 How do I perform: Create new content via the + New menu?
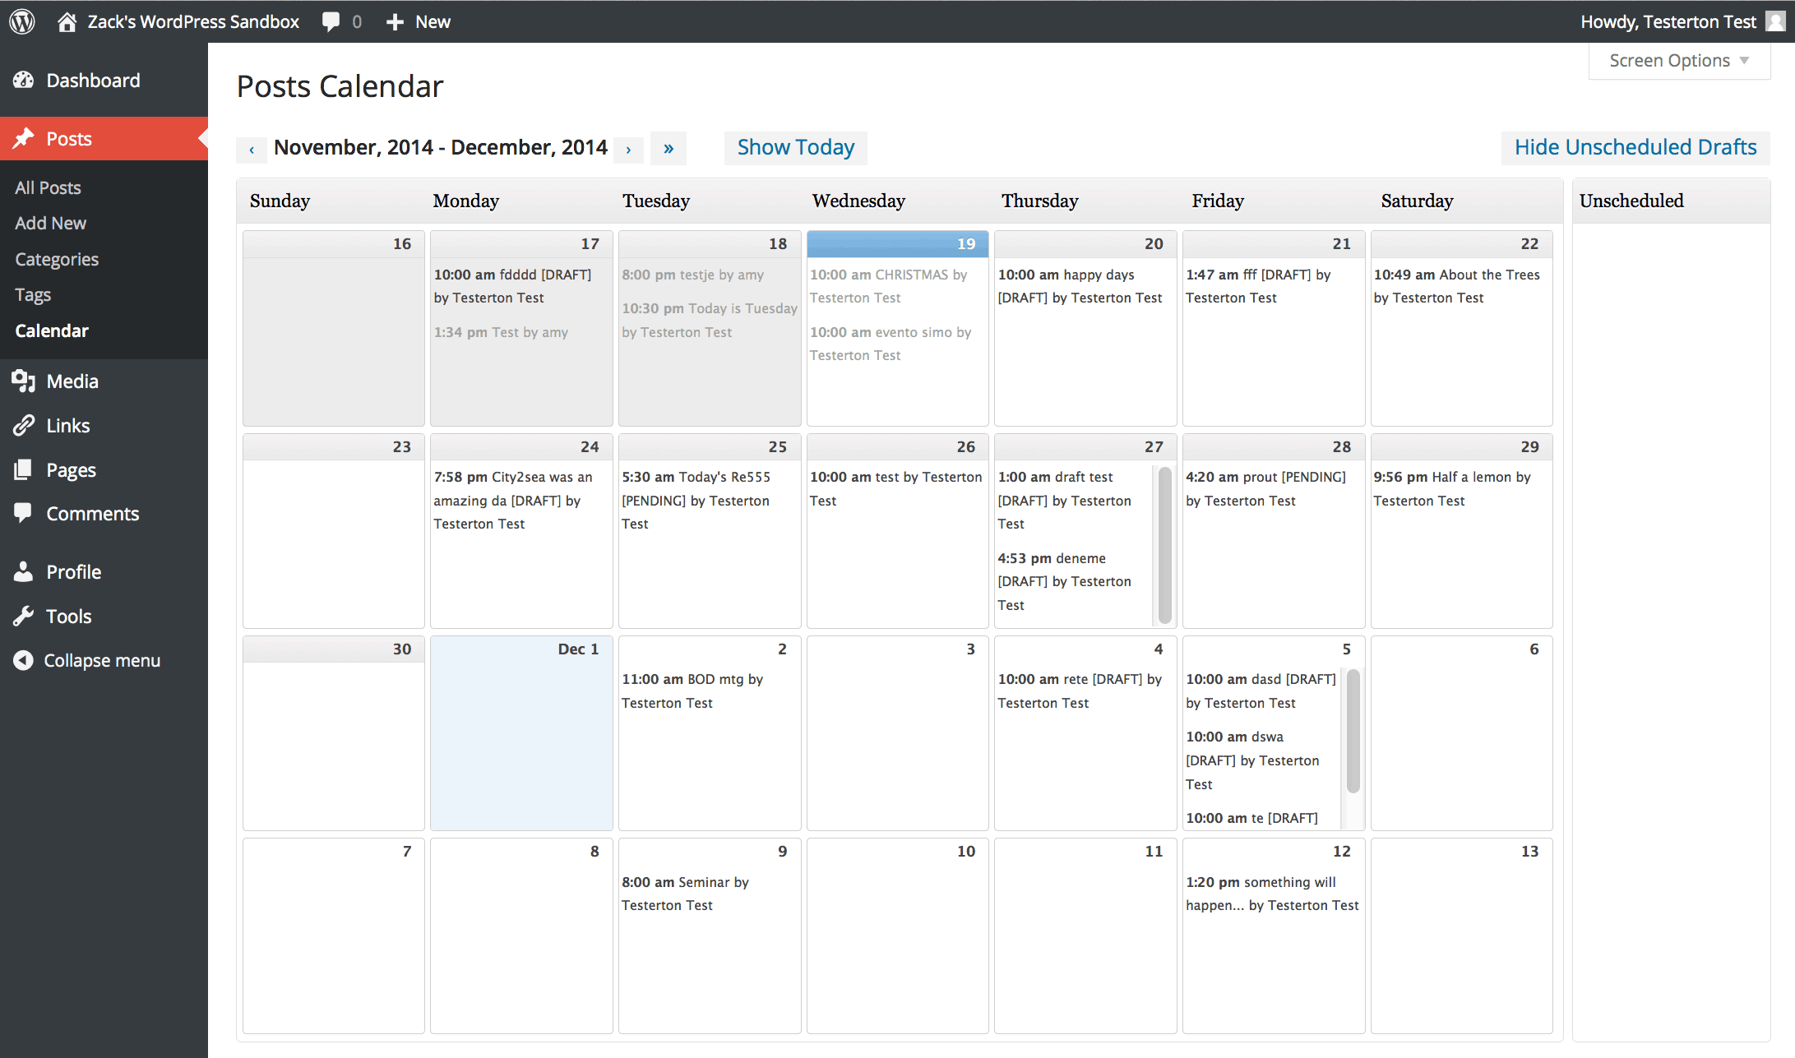[418, 21]
